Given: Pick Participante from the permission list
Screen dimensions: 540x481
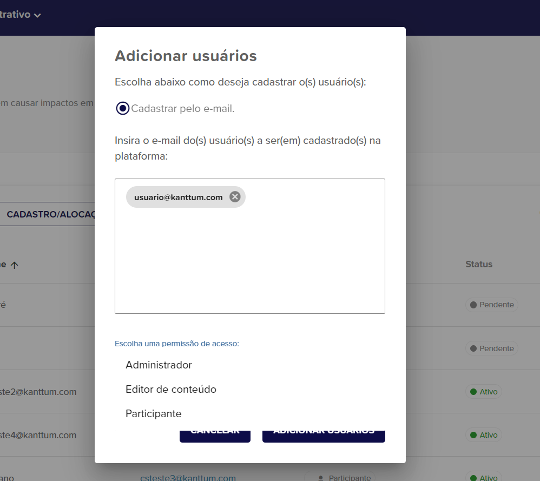Looking at the screenshot, I should pyautogui.click(x=153, y=414).
